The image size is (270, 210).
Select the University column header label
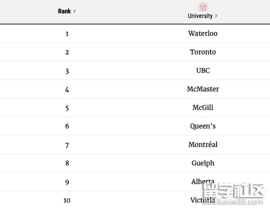200,16
